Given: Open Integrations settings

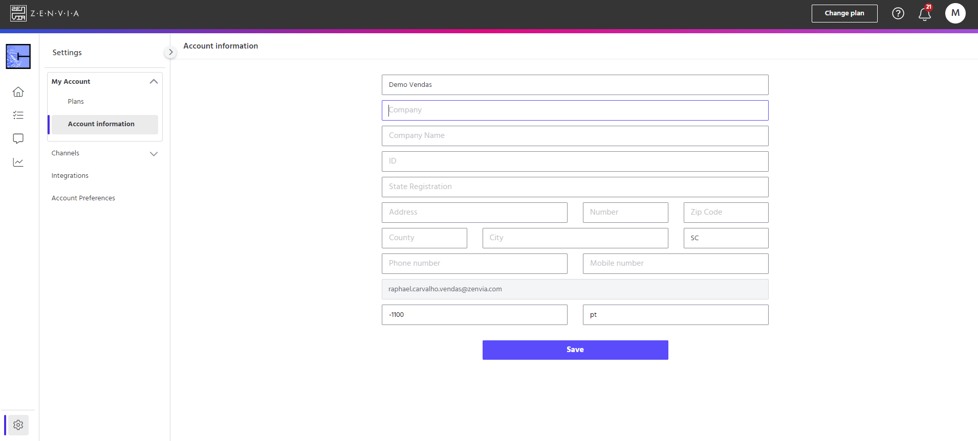Looking at the screenshot, I should (70, 176).
